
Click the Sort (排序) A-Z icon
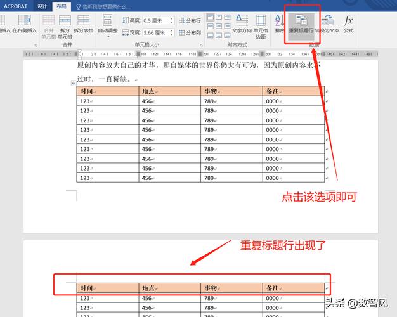tap(279, 20)
